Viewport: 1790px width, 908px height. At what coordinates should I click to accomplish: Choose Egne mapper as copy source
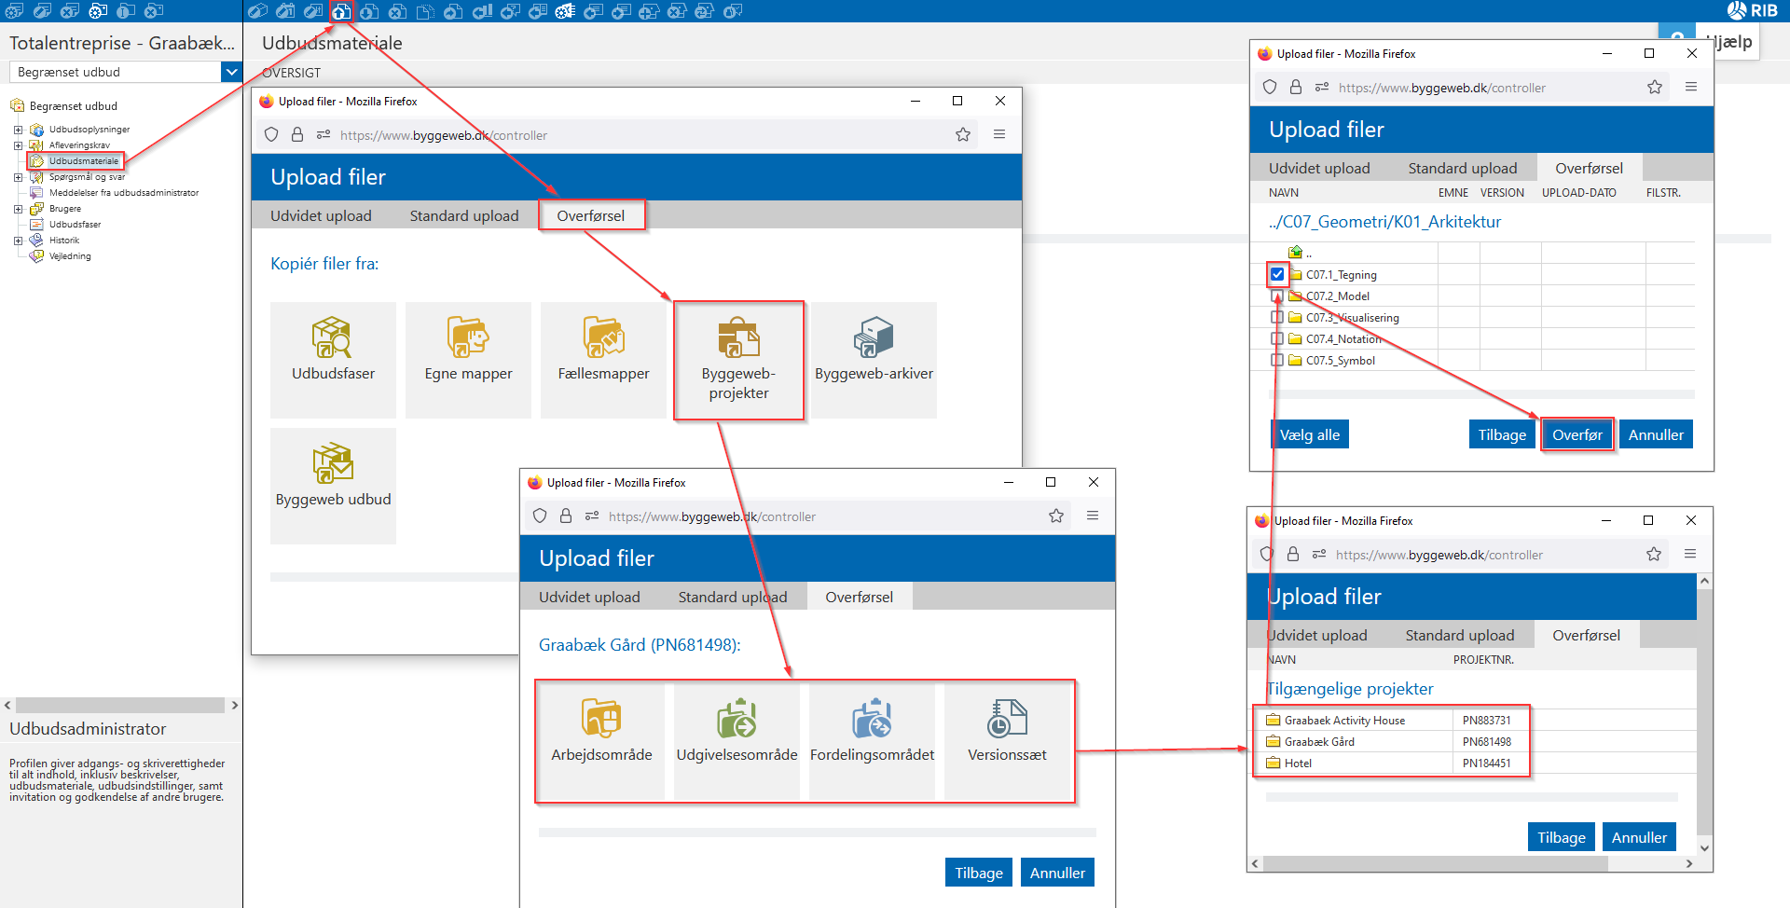tap(468, 360)
